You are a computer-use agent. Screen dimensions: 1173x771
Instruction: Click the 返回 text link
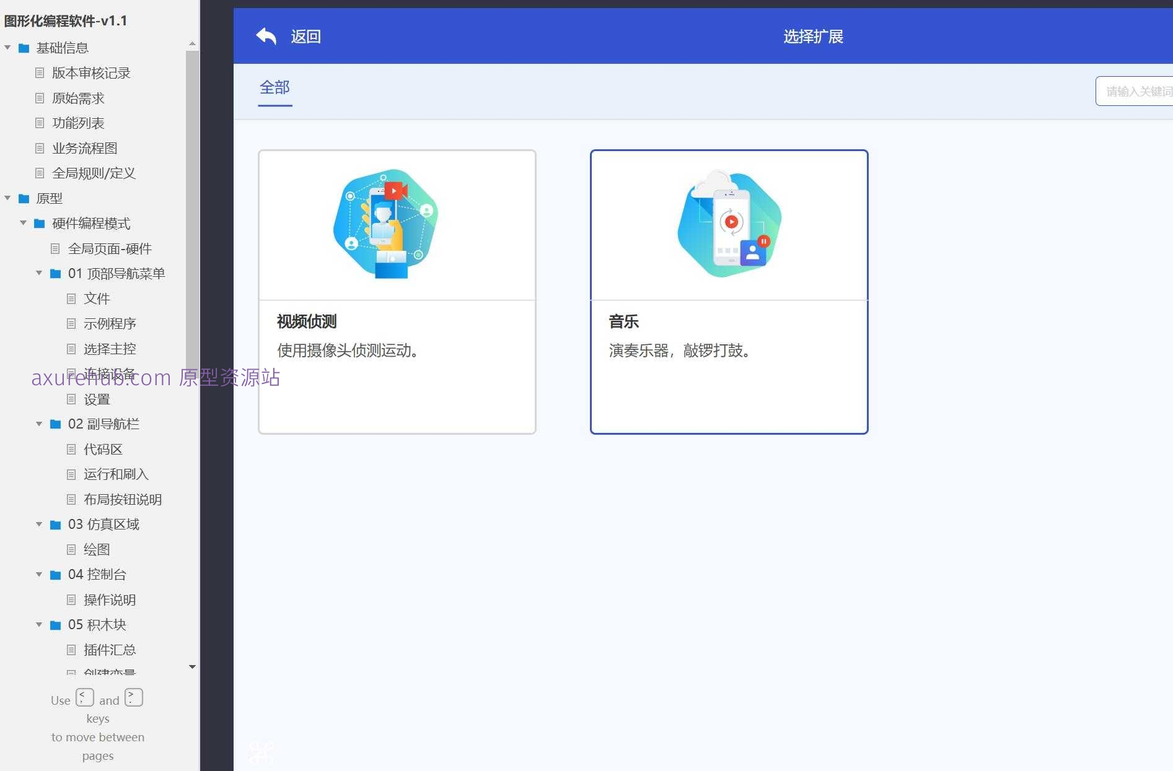305,37
